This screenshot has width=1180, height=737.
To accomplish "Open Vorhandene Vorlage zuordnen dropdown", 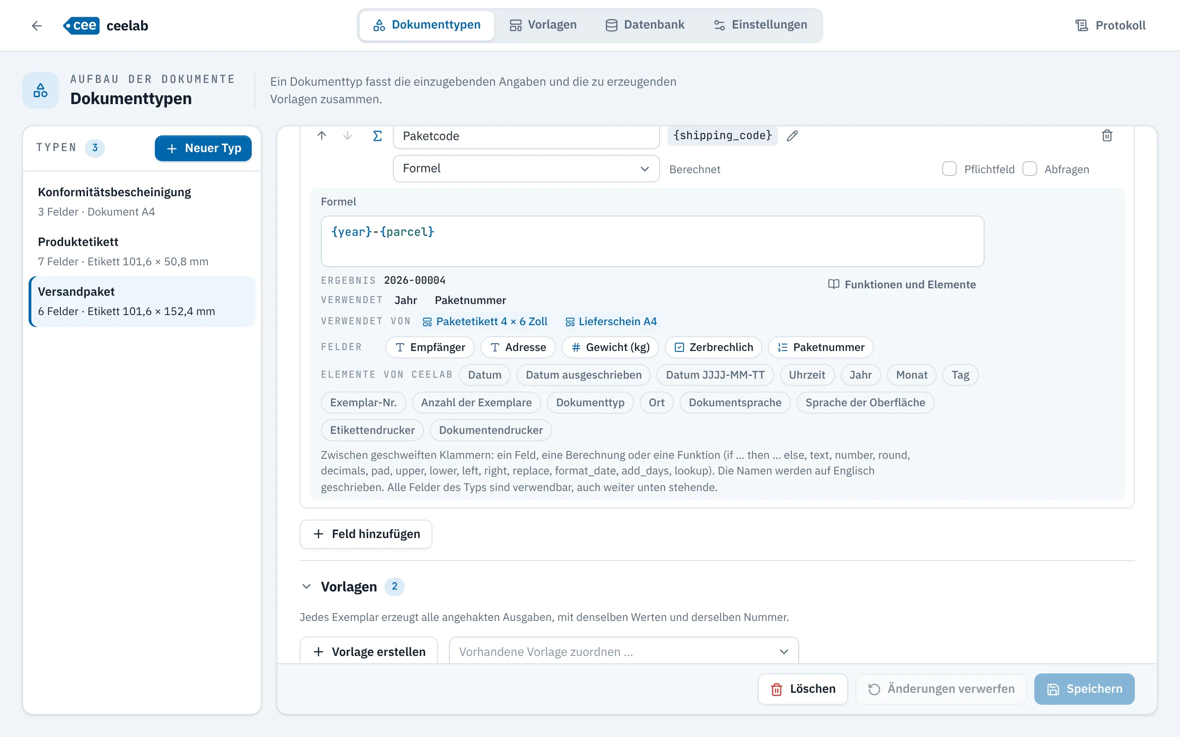I will [624, 651].
